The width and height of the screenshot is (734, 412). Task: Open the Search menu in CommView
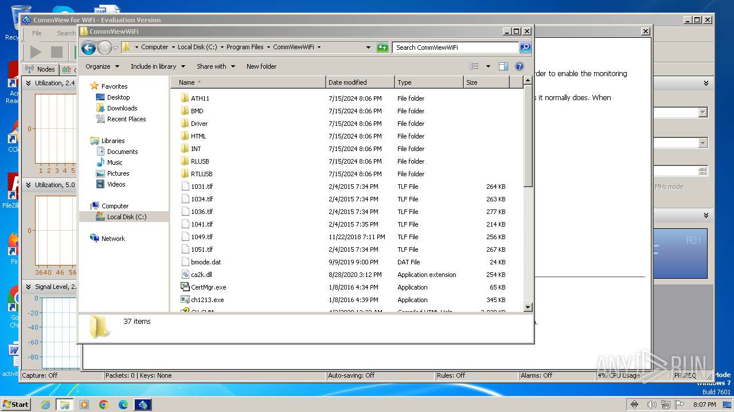[x=66, y=33]
